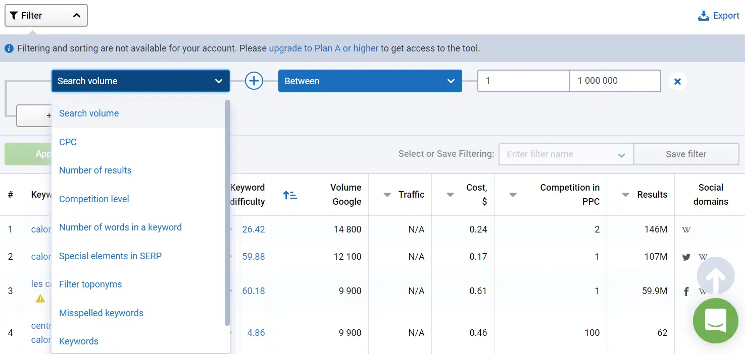Click the dropdown list scrollbar
This screenshot has width=745, height=354.
click(227, 212)
